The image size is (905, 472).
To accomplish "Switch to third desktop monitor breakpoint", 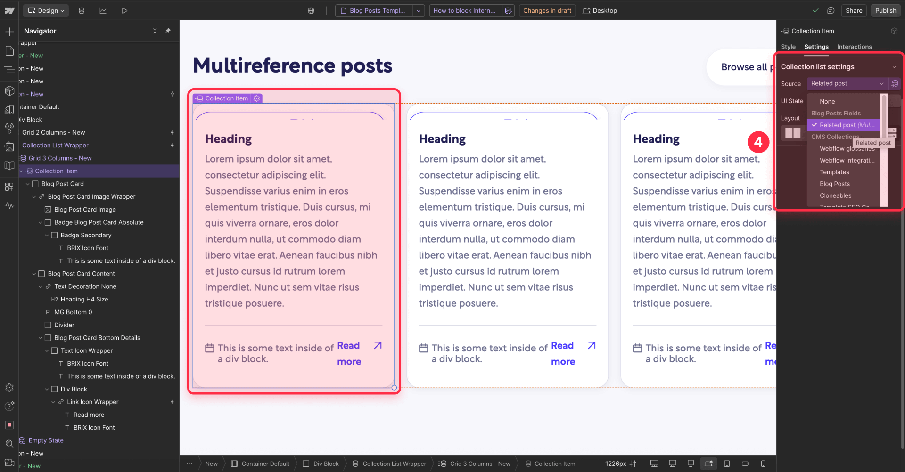I will click(691, 464).
